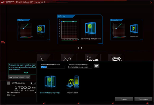154x105 pixels.
Task: Click the PSU Fan yellow fan icon
Action: (x=41, y=29)
